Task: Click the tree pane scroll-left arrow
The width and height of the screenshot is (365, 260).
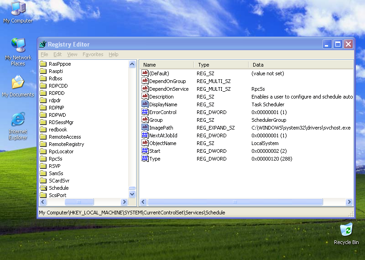Action: coord(43,202)
